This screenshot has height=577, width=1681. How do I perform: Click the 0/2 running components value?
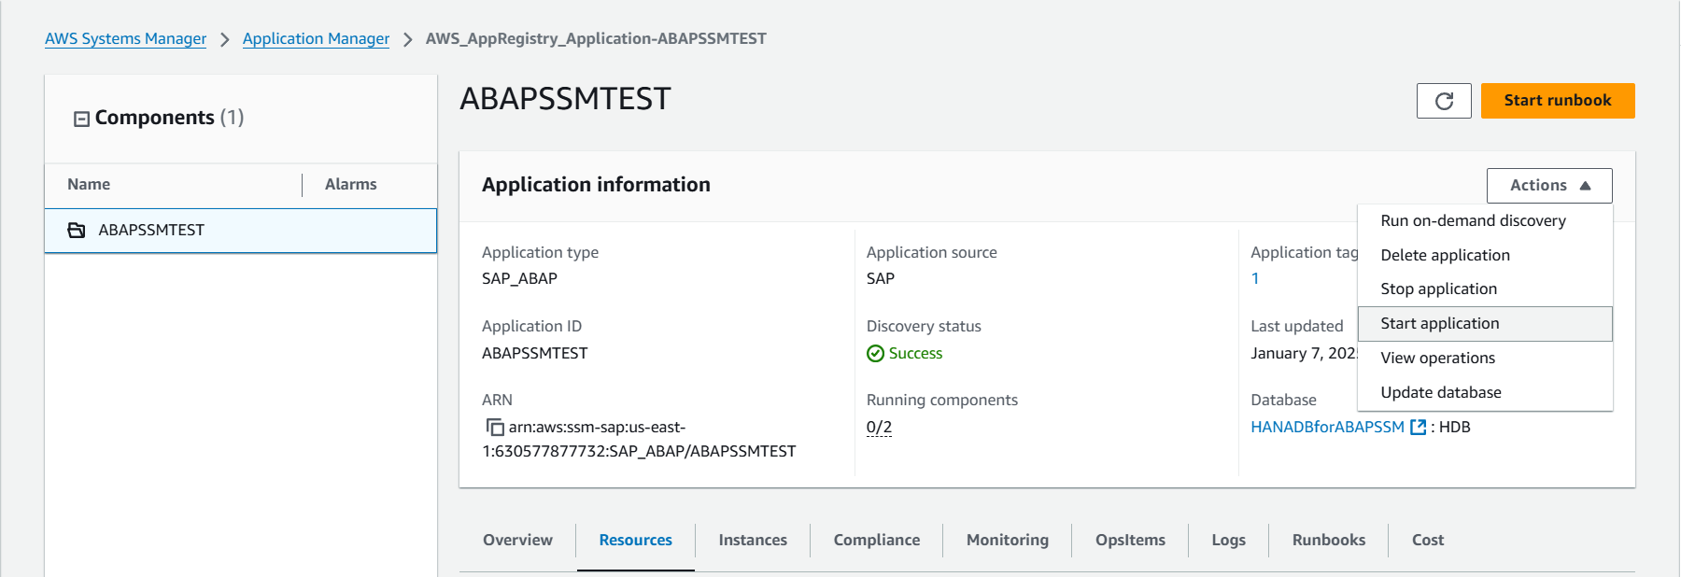coord(879,428)
